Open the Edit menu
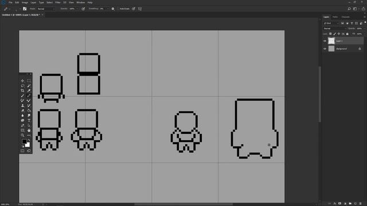This screenshot has width=367, height=206. click(x=17, y=2)
